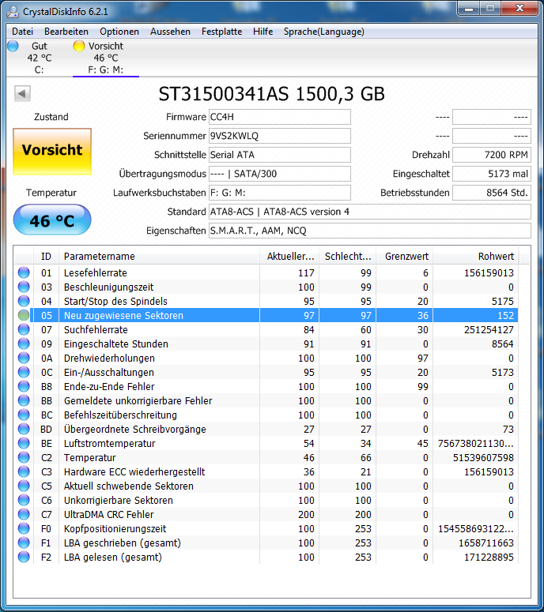Open the Sprache(Language) menu
The image size is (544, 612).
click(324, 32)
